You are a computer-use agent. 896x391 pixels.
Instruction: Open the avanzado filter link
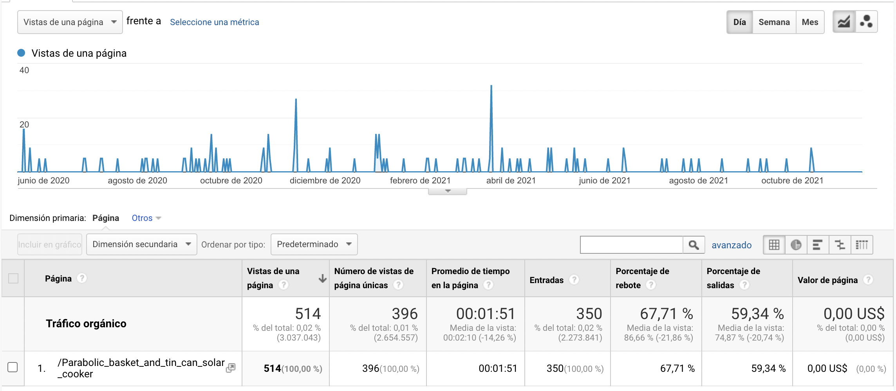tap(732, 245)
